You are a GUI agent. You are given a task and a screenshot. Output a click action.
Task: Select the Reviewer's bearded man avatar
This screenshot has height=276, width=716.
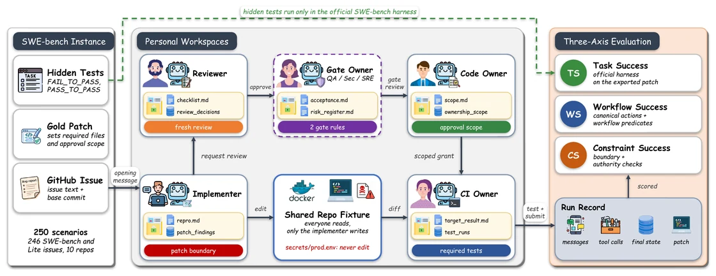click(x=155, y=74)
